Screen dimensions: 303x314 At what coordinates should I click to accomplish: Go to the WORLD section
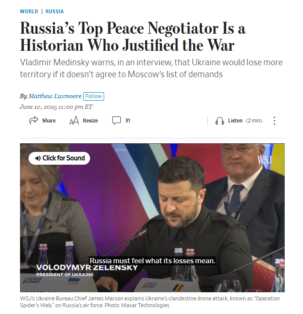[x=29, y=12]
